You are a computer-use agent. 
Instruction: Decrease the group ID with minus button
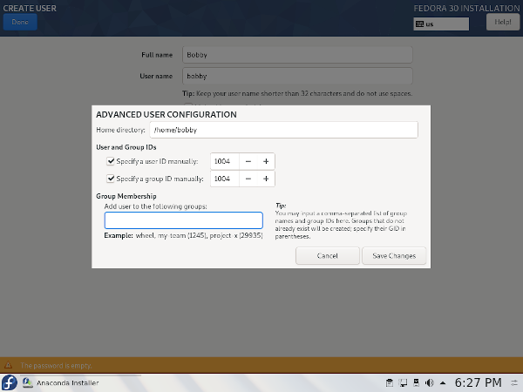click(x=248, y=179)
